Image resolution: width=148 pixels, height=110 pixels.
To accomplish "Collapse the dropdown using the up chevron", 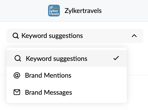I will coord(134,36).
